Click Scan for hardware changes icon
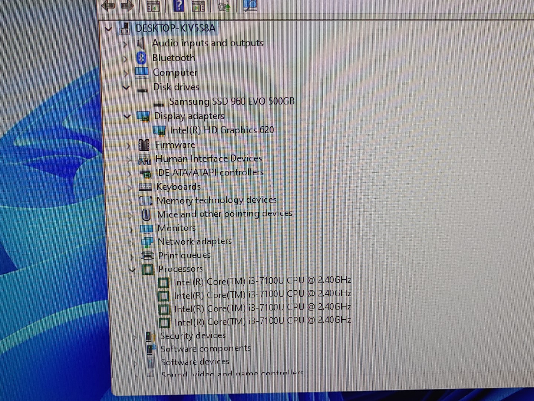534x401 pixels. pos(250,6)
